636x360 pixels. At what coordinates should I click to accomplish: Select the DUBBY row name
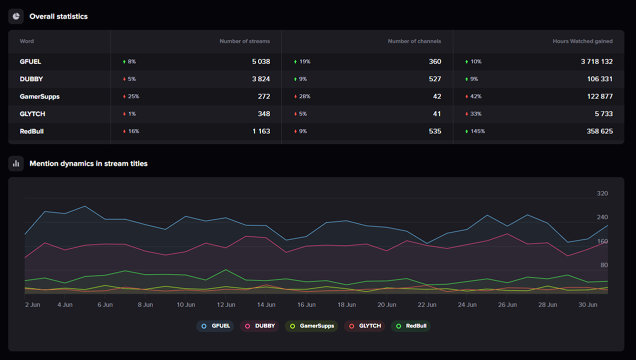tap(31, 79)
